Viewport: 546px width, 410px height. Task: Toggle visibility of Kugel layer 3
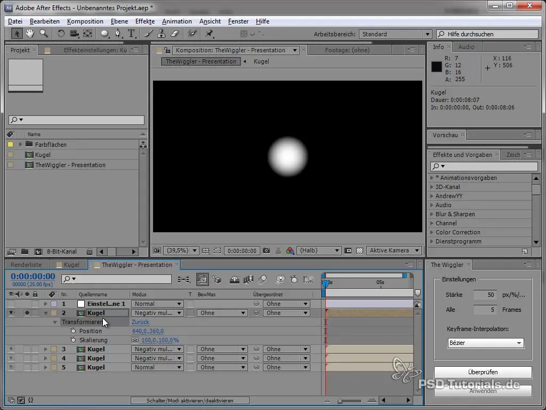[11, 349]
